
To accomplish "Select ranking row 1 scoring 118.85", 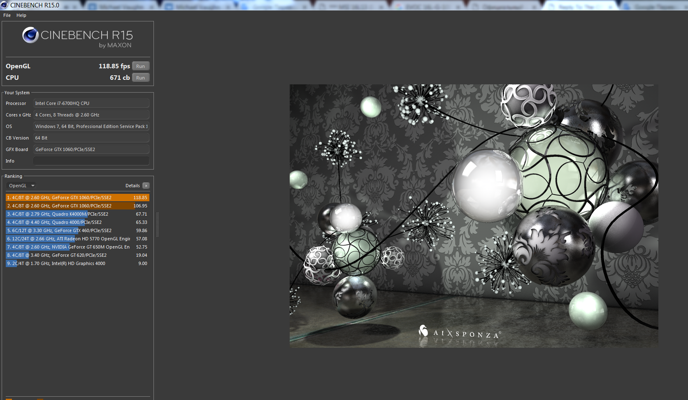I will [x=77, y=198].
